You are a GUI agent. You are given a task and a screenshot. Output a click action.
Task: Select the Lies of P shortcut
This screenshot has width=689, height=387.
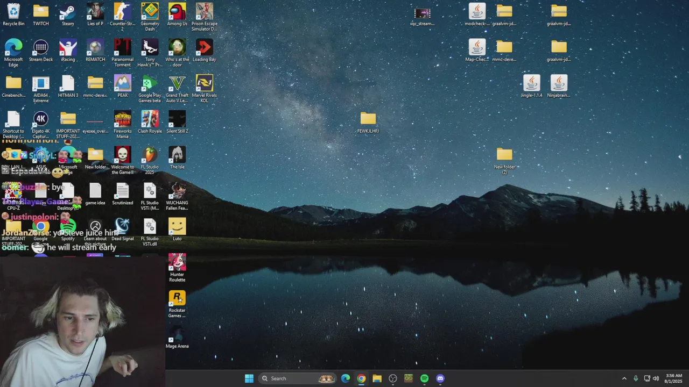pyautogui.click(x=95, y=15)
